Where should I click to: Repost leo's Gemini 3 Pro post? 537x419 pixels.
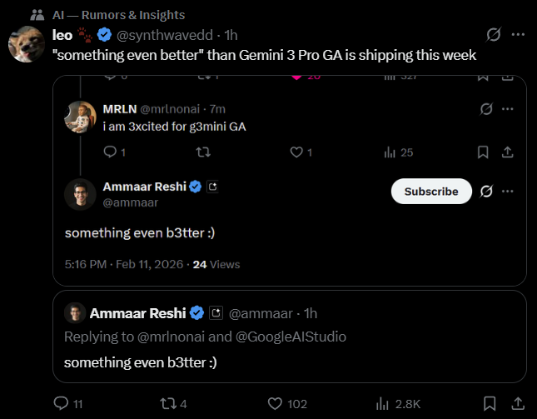(167, 403)
